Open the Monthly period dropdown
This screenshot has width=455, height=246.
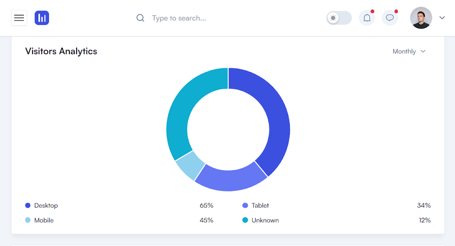click(x=405, y=52)
